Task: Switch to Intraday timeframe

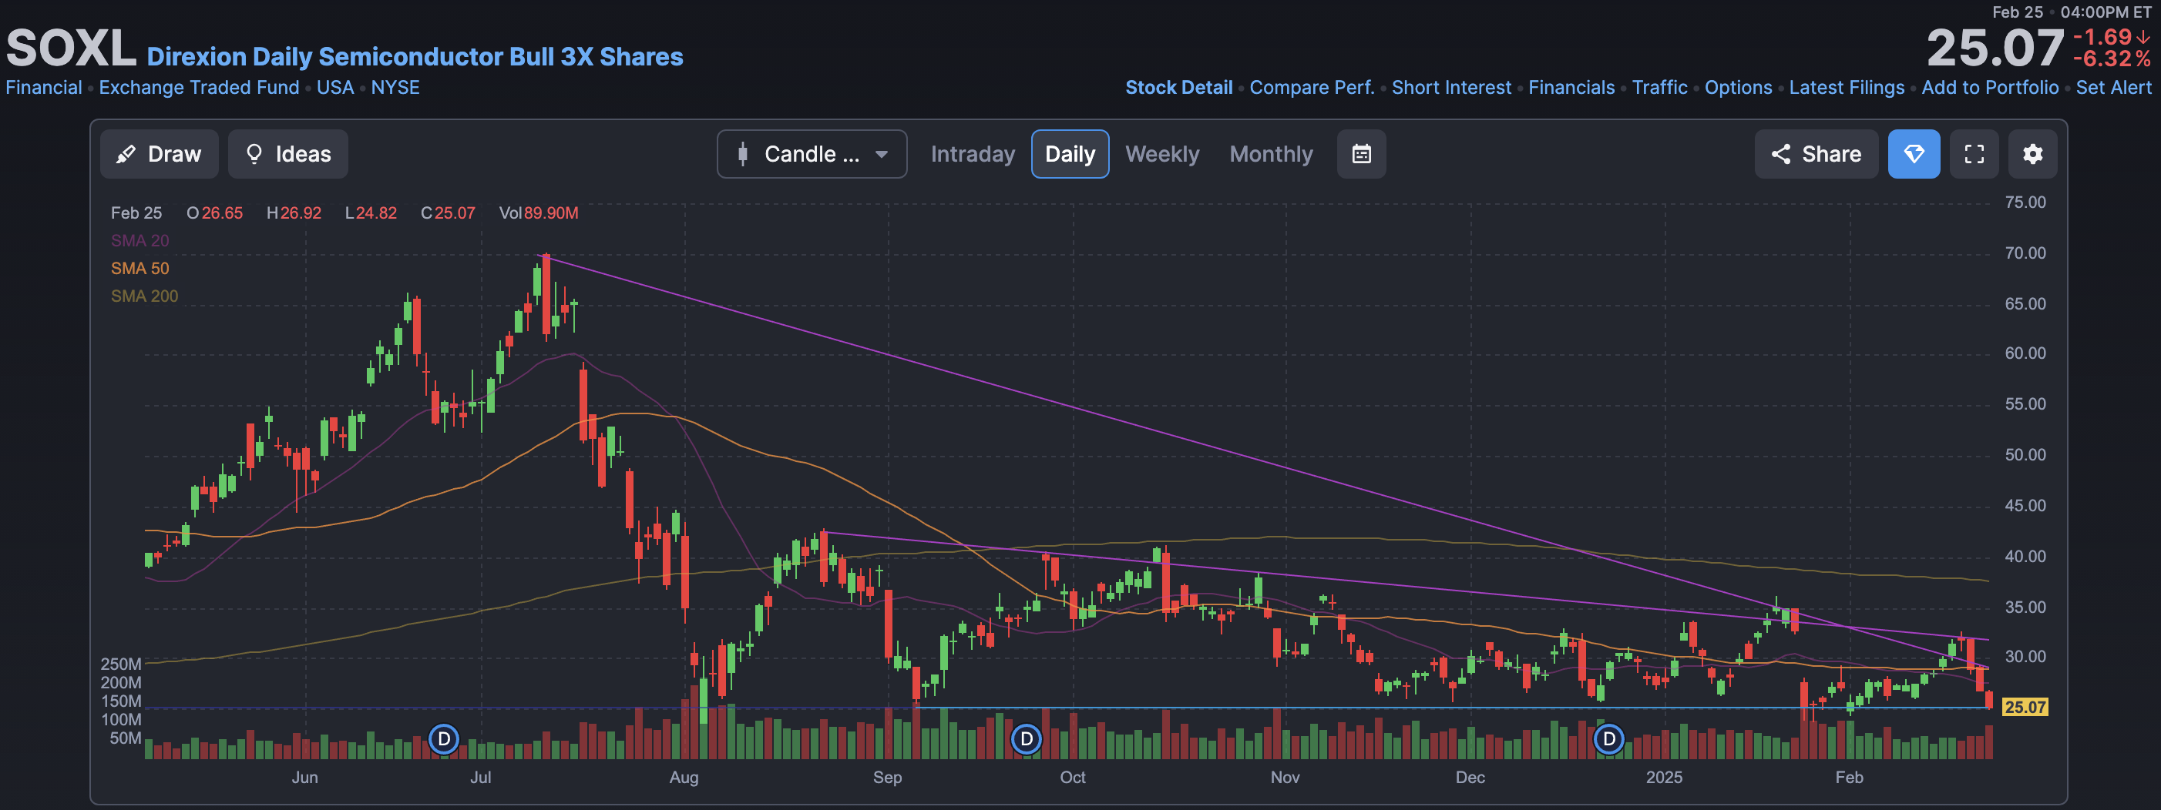Action: click(x=973, y=154)
